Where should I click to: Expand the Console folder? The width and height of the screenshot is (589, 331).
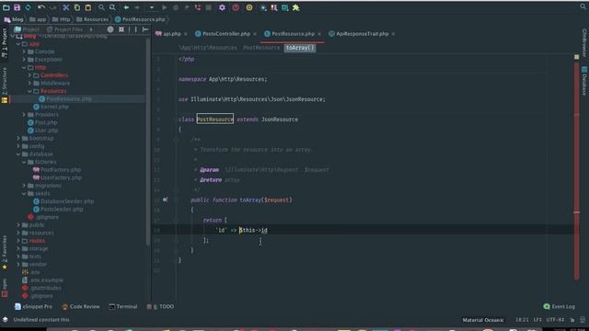(24, 51)
